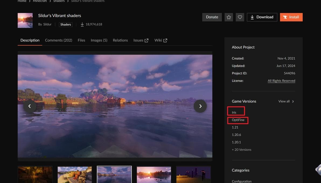Go to the Shaders breadcrumb
Viewport: 321px width, 183px height.
pos(59,1)
